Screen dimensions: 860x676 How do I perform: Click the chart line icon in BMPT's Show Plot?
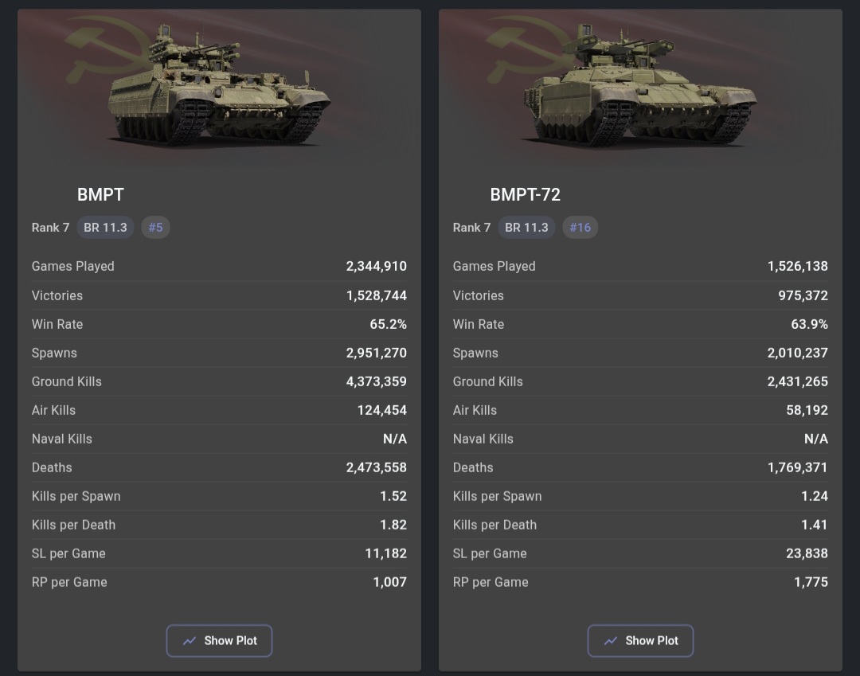tap(190, 641)
